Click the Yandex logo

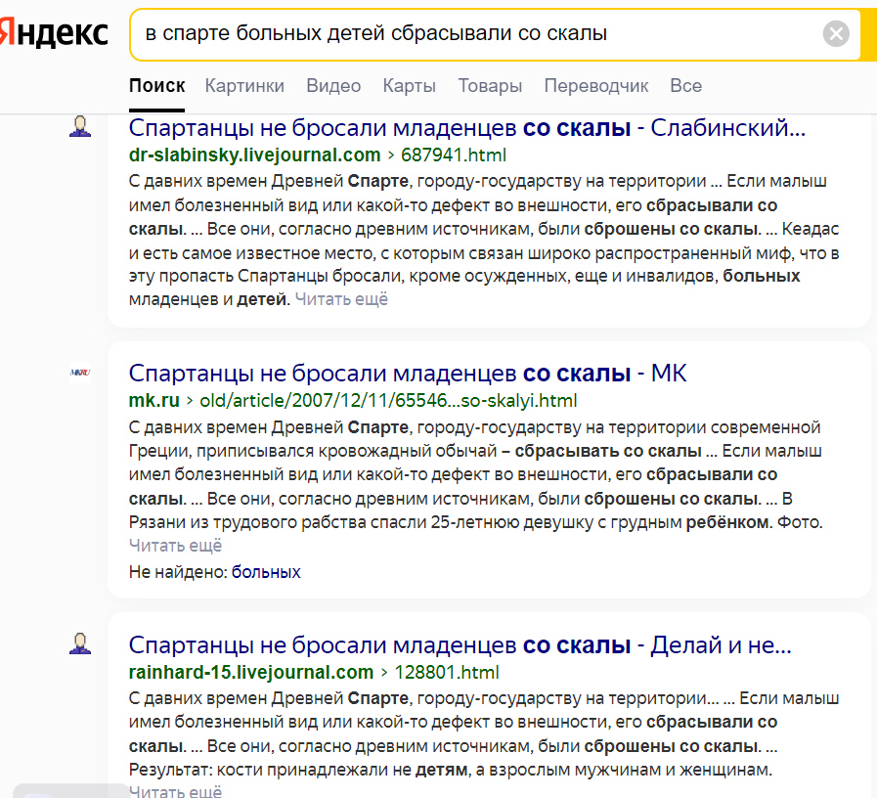(x=54, y=33)
